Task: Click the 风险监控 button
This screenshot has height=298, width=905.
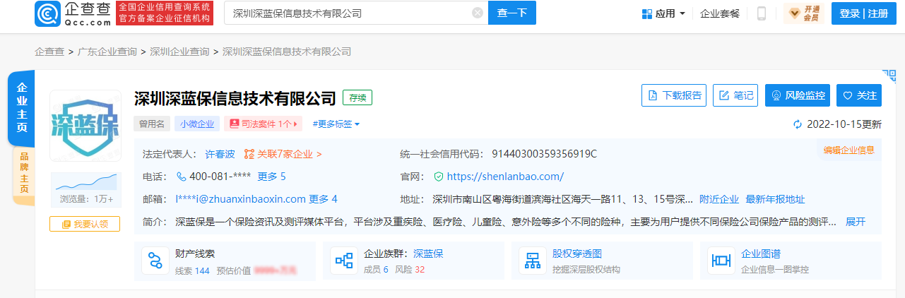Action: click(x=798, y=95)
